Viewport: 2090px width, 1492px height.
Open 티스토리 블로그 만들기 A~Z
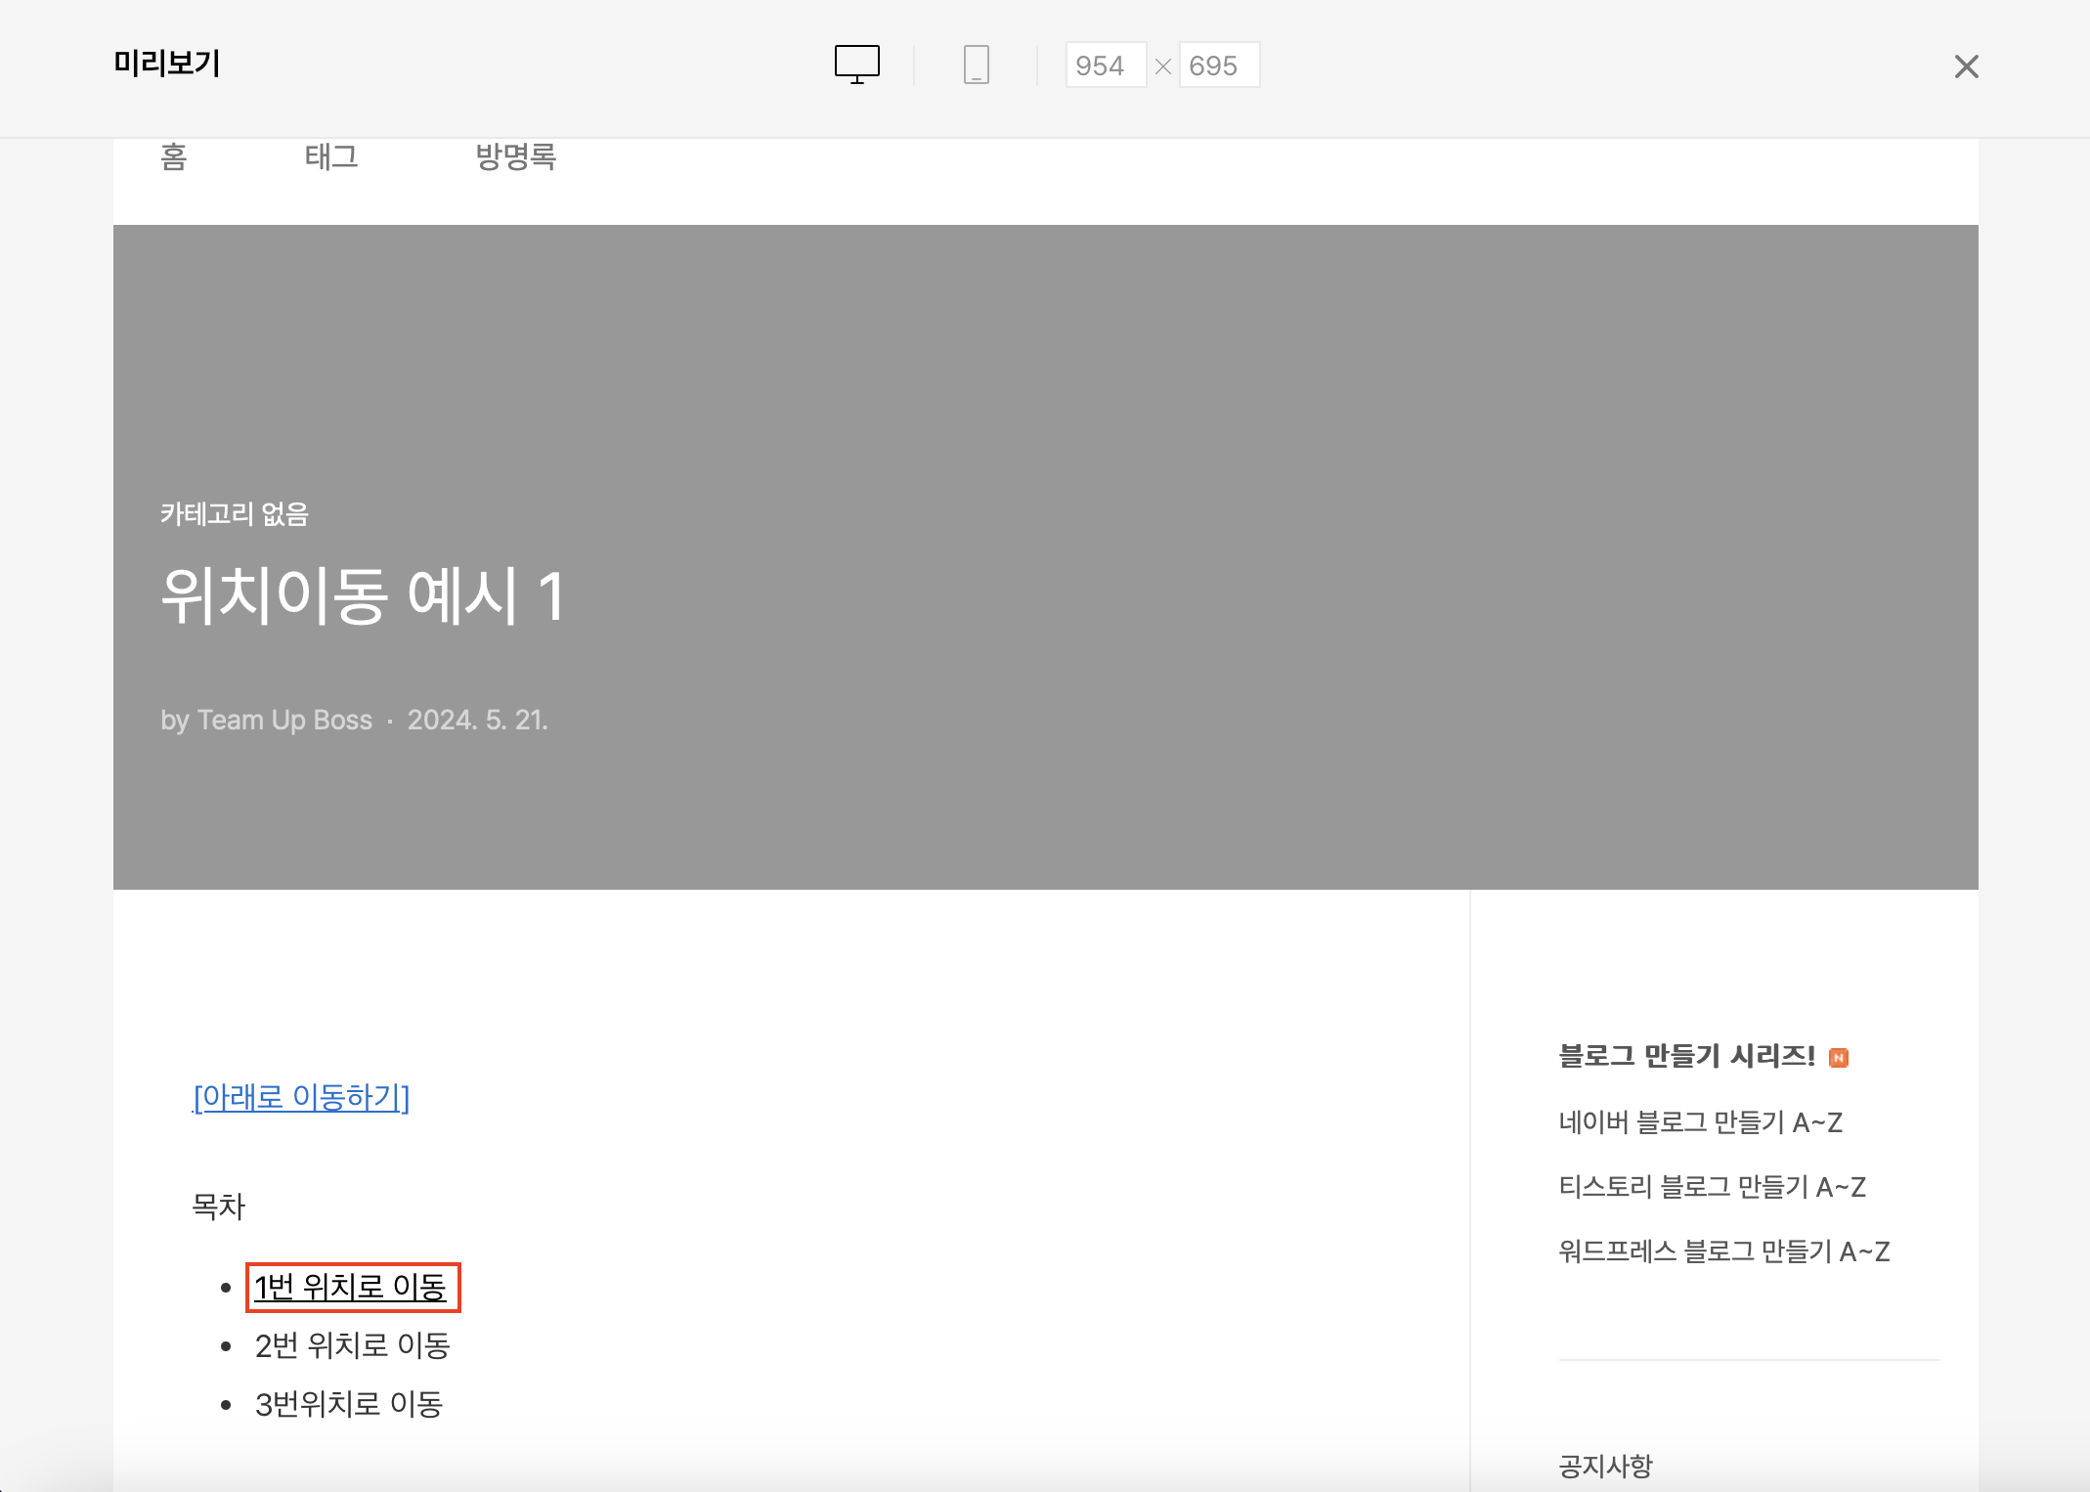point(1712,1187)
